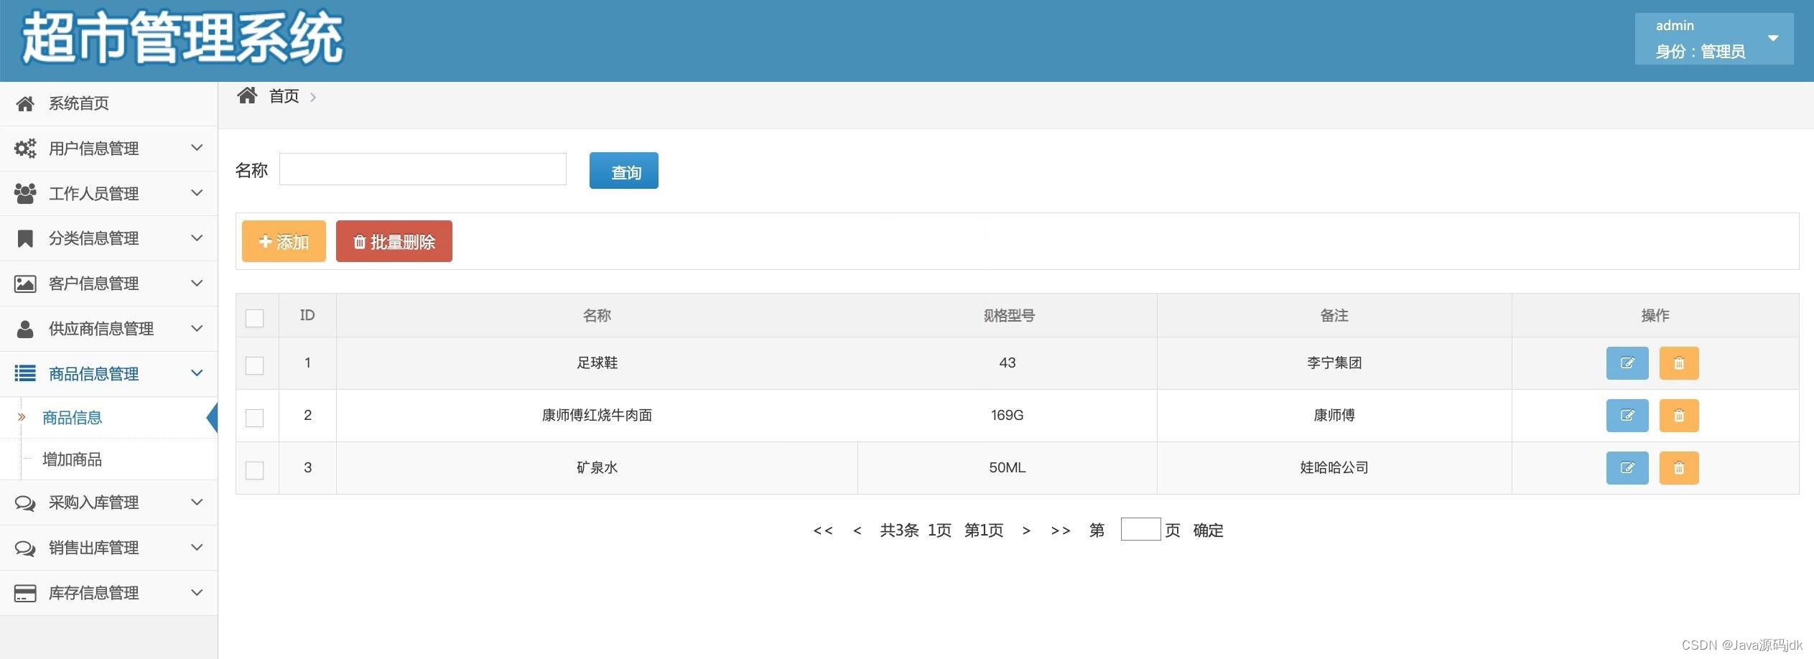Click the card icon for 库存信息管理

coord(25,594)
